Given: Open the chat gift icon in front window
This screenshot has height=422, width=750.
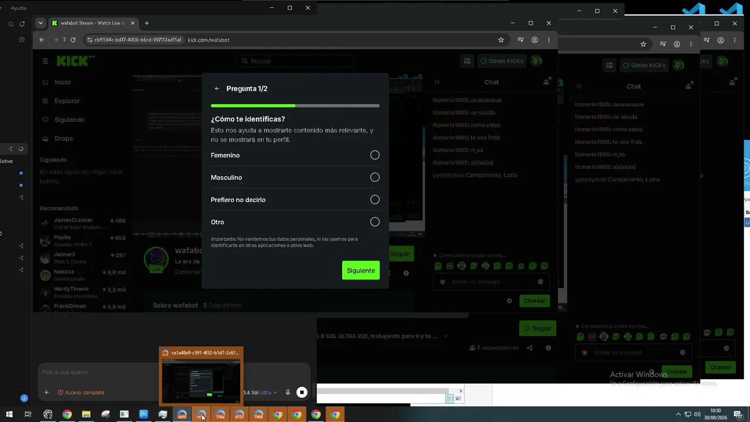Looking at the screenshot, I should click(x=546, y=82).
